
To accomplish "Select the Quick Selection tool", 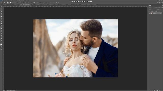I will [x=1, y=12].
